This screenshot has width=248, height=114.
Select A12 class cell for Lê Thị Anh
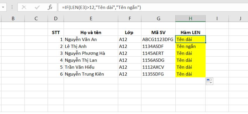tap(130, 46)
